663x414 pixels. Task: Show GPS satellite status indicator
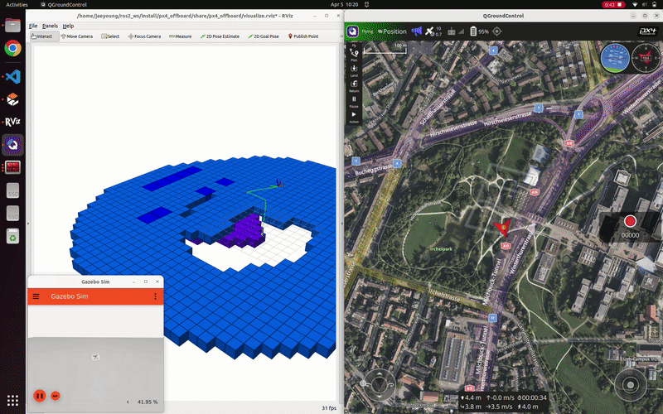coord(433,31)
